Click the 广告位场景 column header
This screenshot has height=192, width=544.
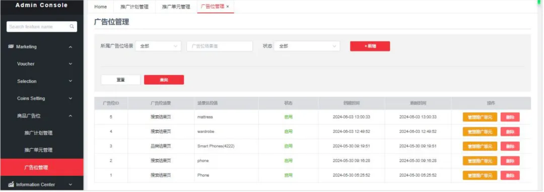[161, 103]
